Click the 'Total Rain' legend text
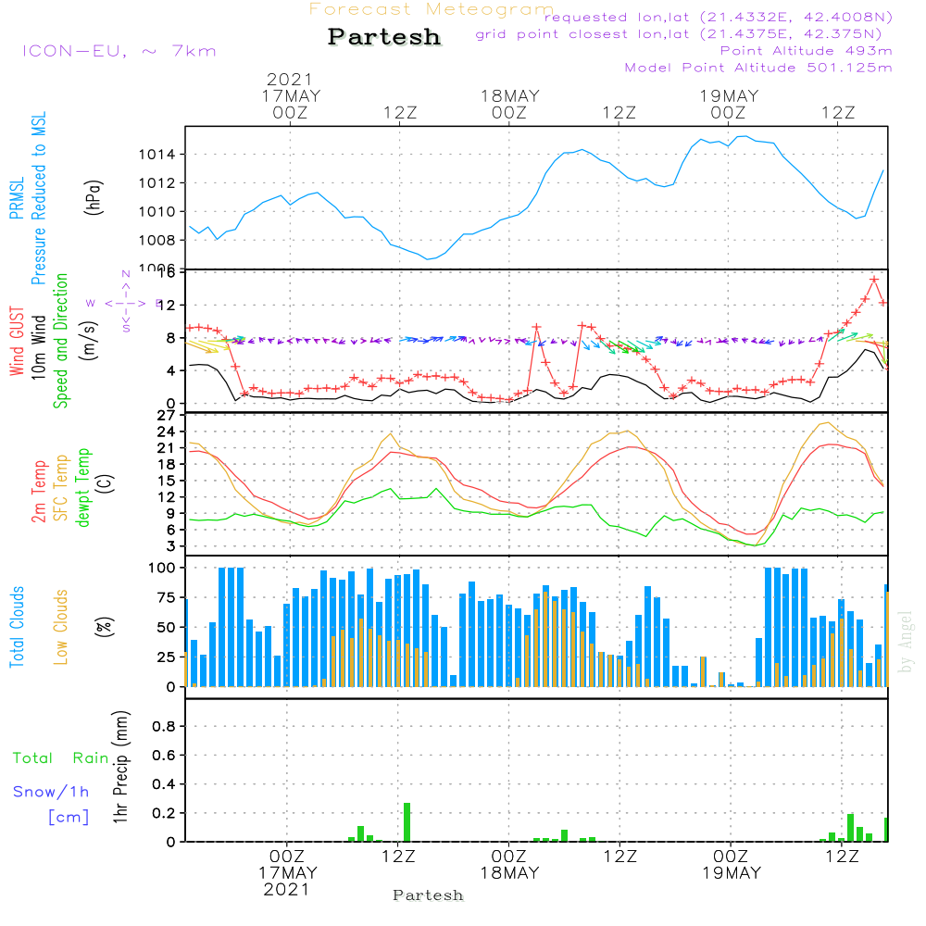Viewport: 926px width, 926px height. 61,758
